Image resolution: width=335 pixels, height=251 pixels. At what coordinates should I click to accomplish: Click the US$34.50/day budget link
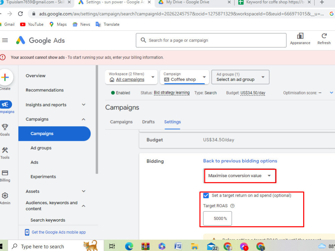pyautogui.click(x=253, y=93)
